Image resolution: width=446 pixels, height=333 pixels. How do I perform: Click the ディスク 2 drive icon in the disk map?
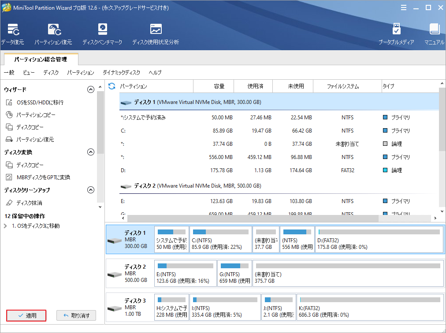pyautogui.click(x=114, y=274)
